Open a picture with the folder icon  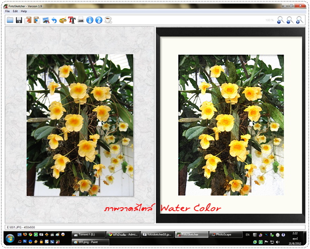(10, 20)
